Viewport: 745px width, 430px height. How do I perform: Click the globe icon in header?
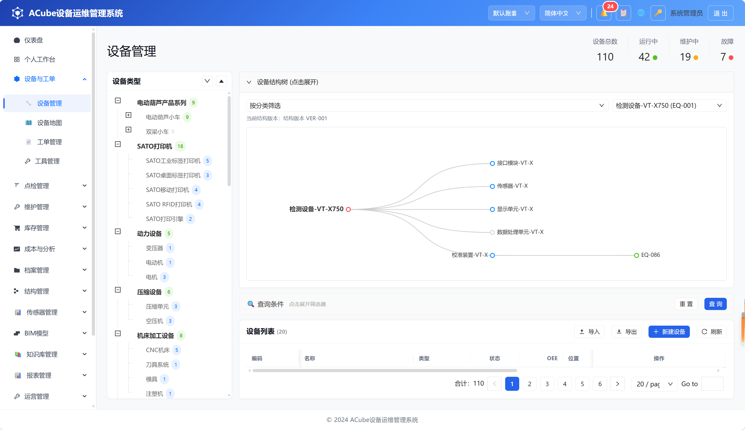(x=641, y=13)
